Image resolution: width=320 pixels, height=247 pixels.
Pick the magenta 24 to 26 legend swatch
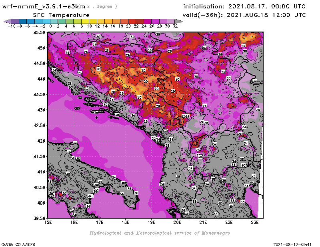click(148, 22)
